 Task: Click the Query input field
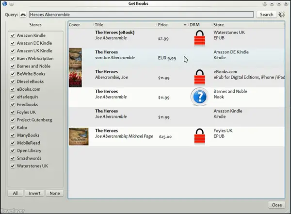(x=142, y=15)
